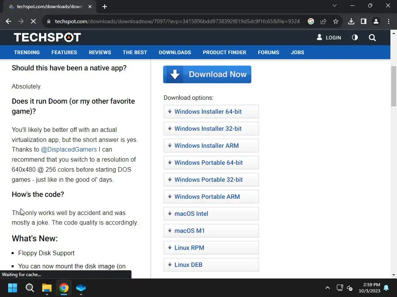Stop page loading with the X button

(x=33, y=22)
